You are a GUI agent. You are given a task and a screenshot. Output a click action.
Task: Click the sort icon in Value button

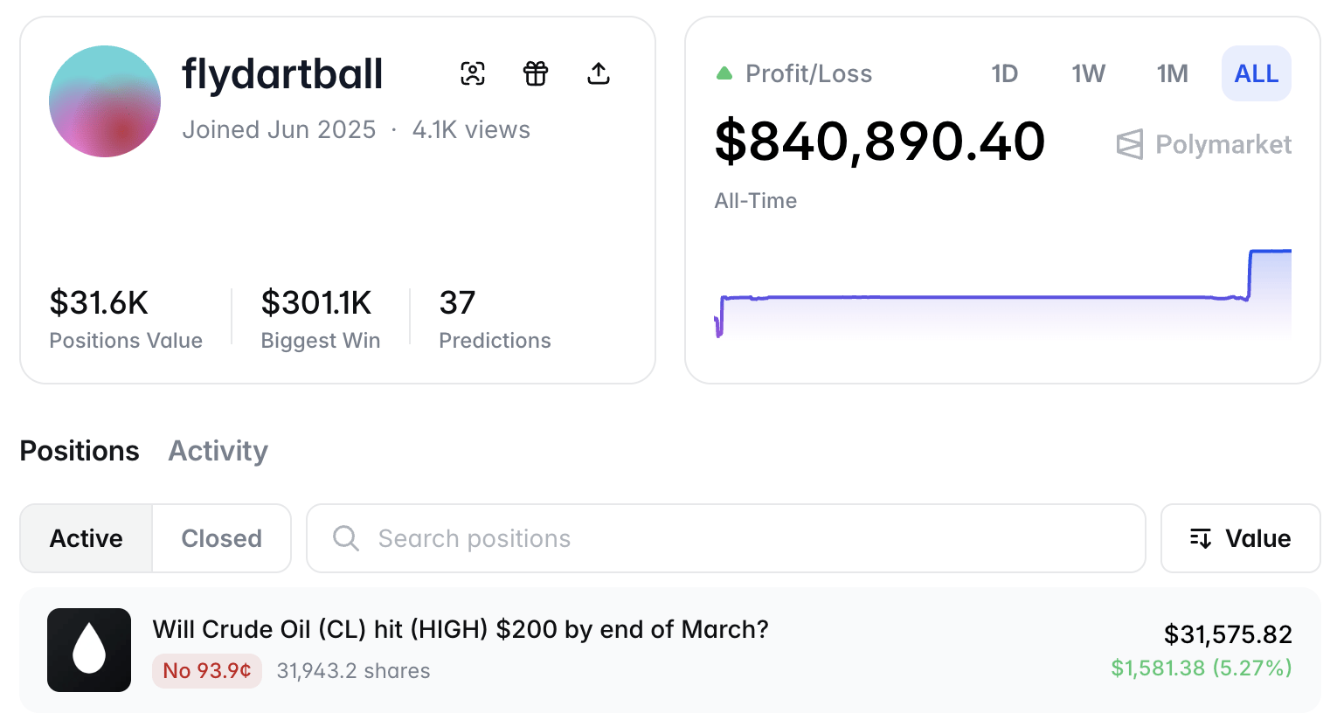point(1201,538)
